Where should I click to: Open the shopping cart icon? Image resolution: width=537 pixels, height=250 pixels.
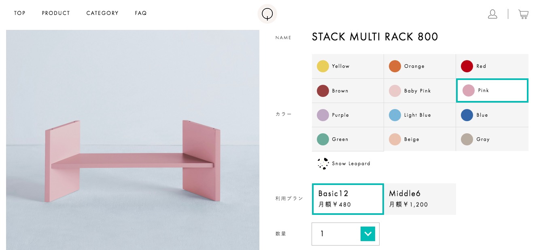tap(523, 14)
